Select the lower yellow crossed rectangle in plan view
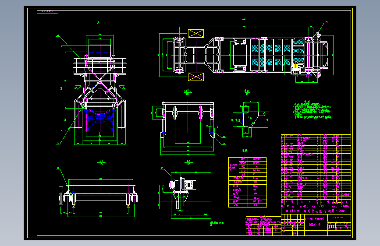380x246 pixels. pos(196,77)
